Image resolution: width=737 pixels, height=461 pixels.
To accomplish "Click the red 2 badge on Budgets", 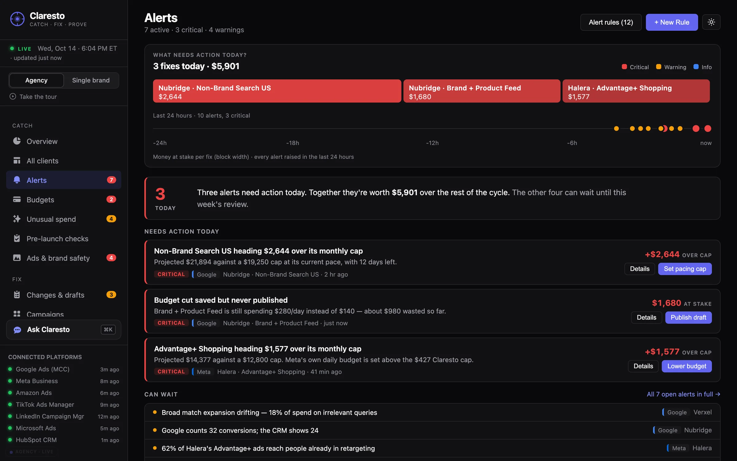I will tap(111, 199).
